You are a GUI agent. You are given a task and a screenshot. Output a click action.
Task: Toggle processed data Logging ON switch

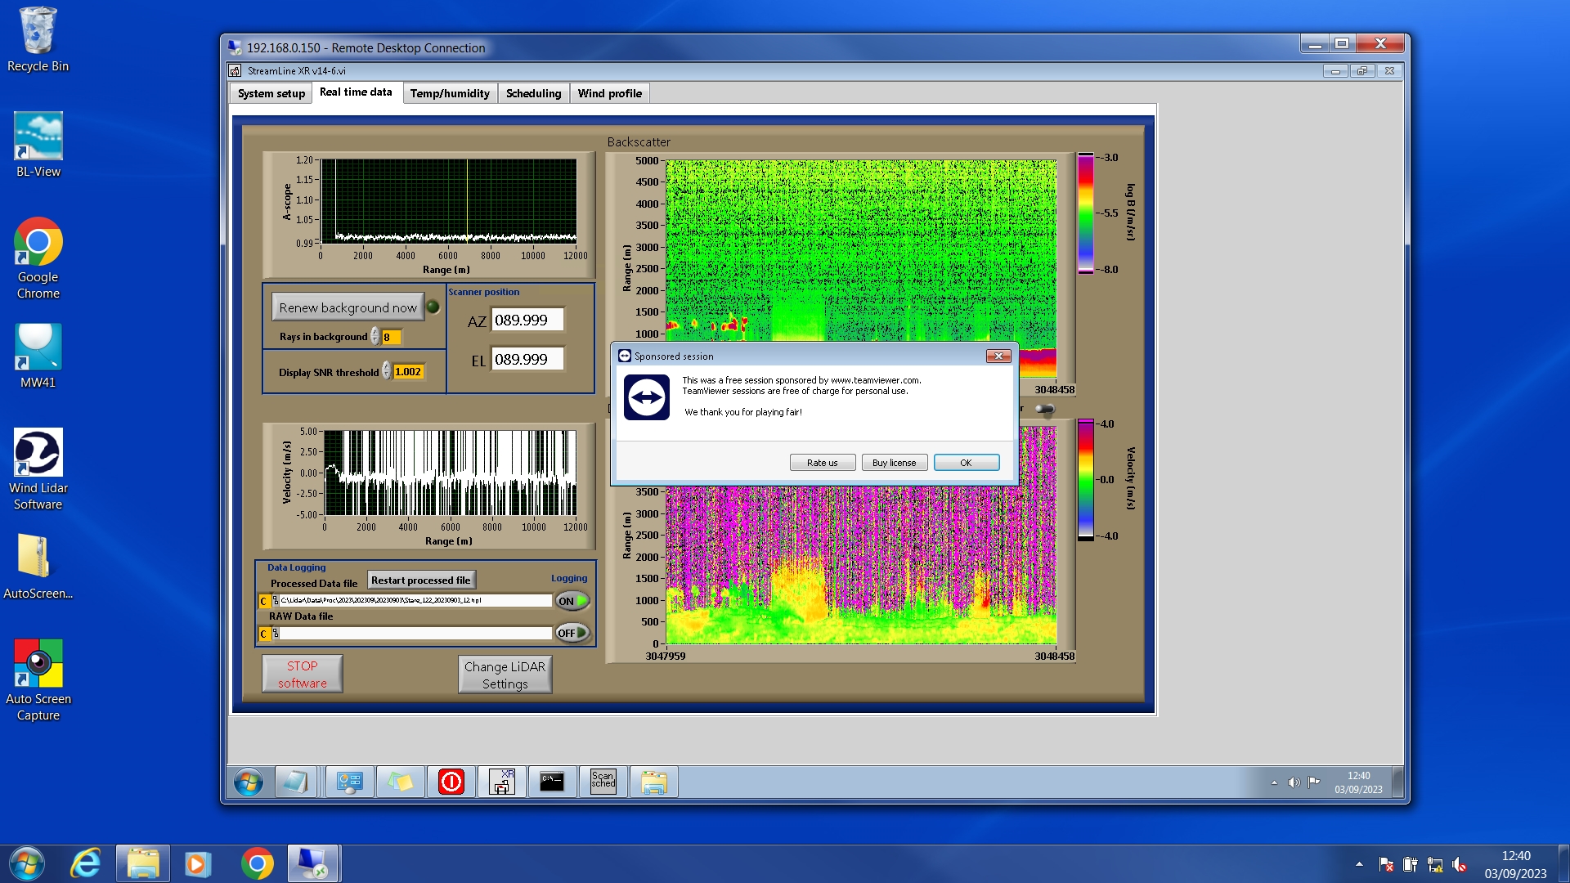(x=572, y=601)
